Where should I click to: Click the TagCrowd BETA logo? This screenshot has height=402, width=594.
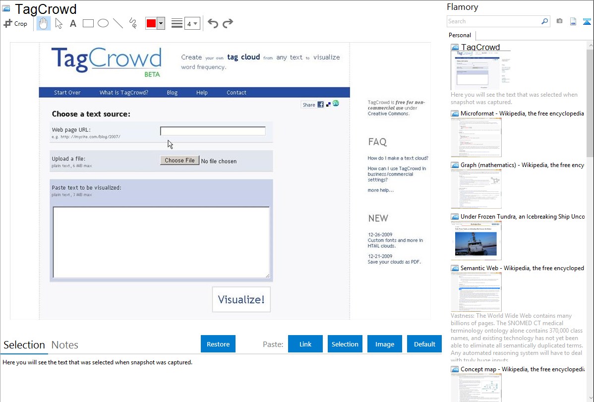pyautogui.click(x=107, y=62)
